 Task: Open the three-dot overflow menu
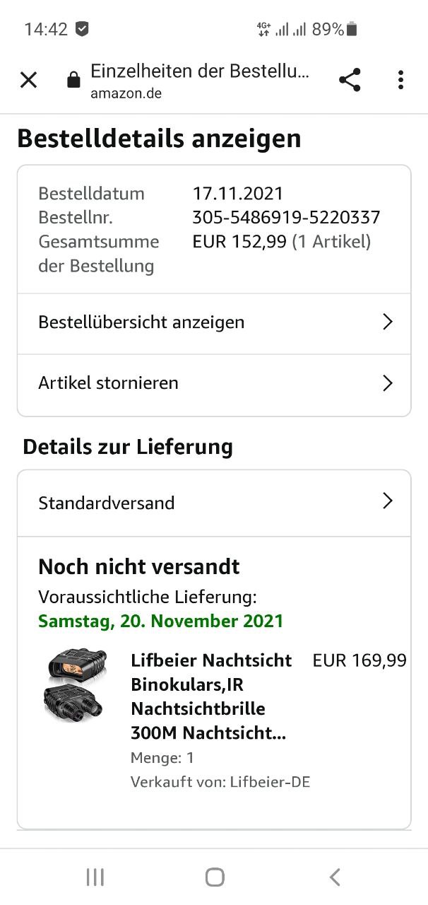point(400,80)
